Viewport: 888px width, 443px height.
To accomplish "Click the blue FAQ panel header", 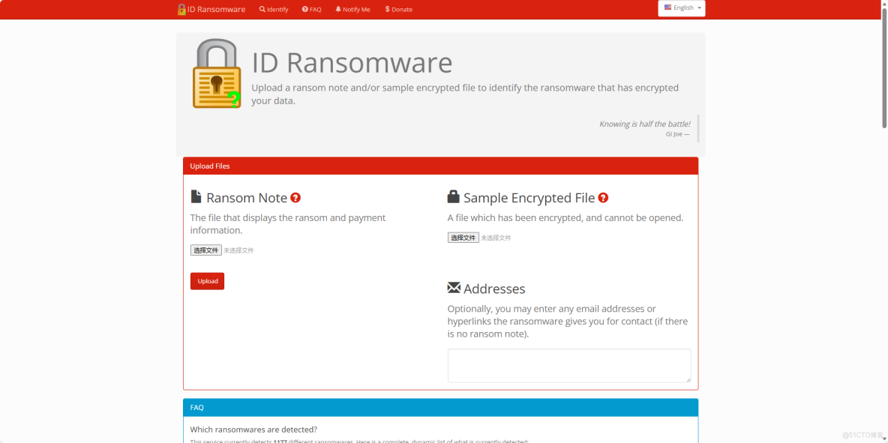I will tap(440, 407).
